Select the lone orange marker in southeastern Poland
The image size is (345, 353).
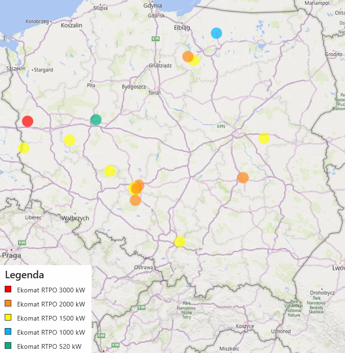click(243, 178)
